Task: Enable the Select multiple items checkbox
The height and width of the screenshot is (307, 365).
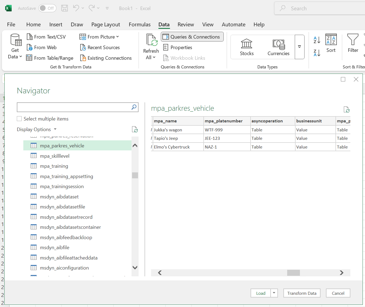Action: tap(20, 119)
